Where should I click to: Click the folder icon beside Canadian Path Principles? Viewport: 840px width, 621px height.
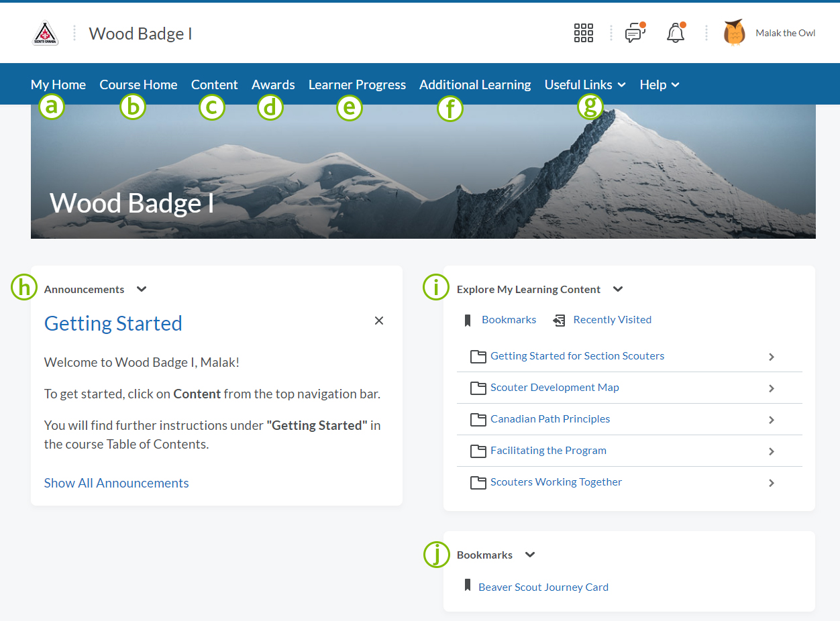(478, 420)
